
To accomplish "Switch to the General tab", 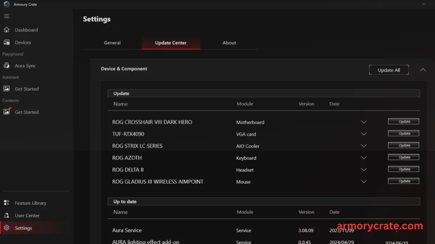I will pos(112,42).
